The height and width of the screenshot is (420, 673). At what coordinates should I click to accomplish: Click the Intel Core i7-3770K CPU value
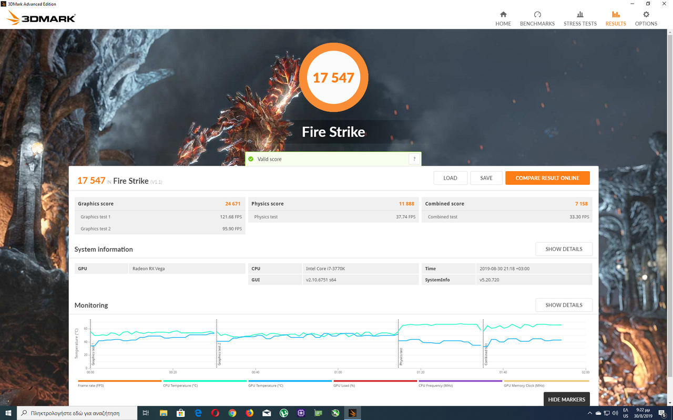point(325,269)
